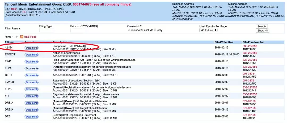Select the F-1 'Registration statement' description

(86, 95)
